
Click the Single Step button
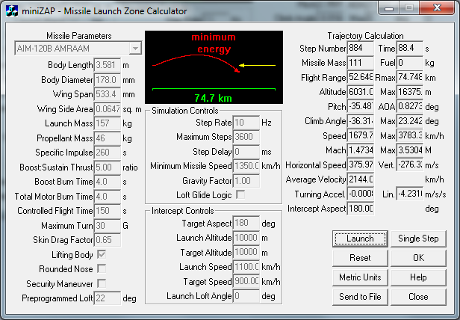tap(418, 239)
